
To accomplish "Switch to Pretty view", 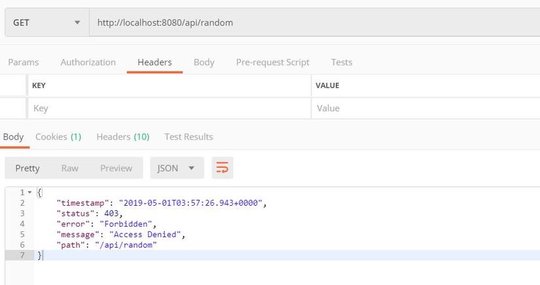I will pos(27,168).
